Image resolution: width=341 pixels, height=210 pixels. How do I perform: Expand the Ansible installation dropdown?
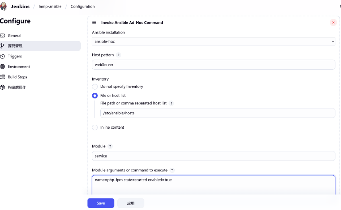pyautogui.click(x=214, y=41)
